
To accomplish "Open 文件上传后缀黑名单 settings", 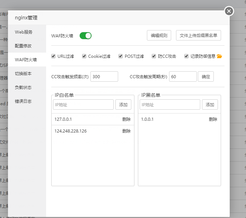I will pyautogui.click(x=199, y=35).
